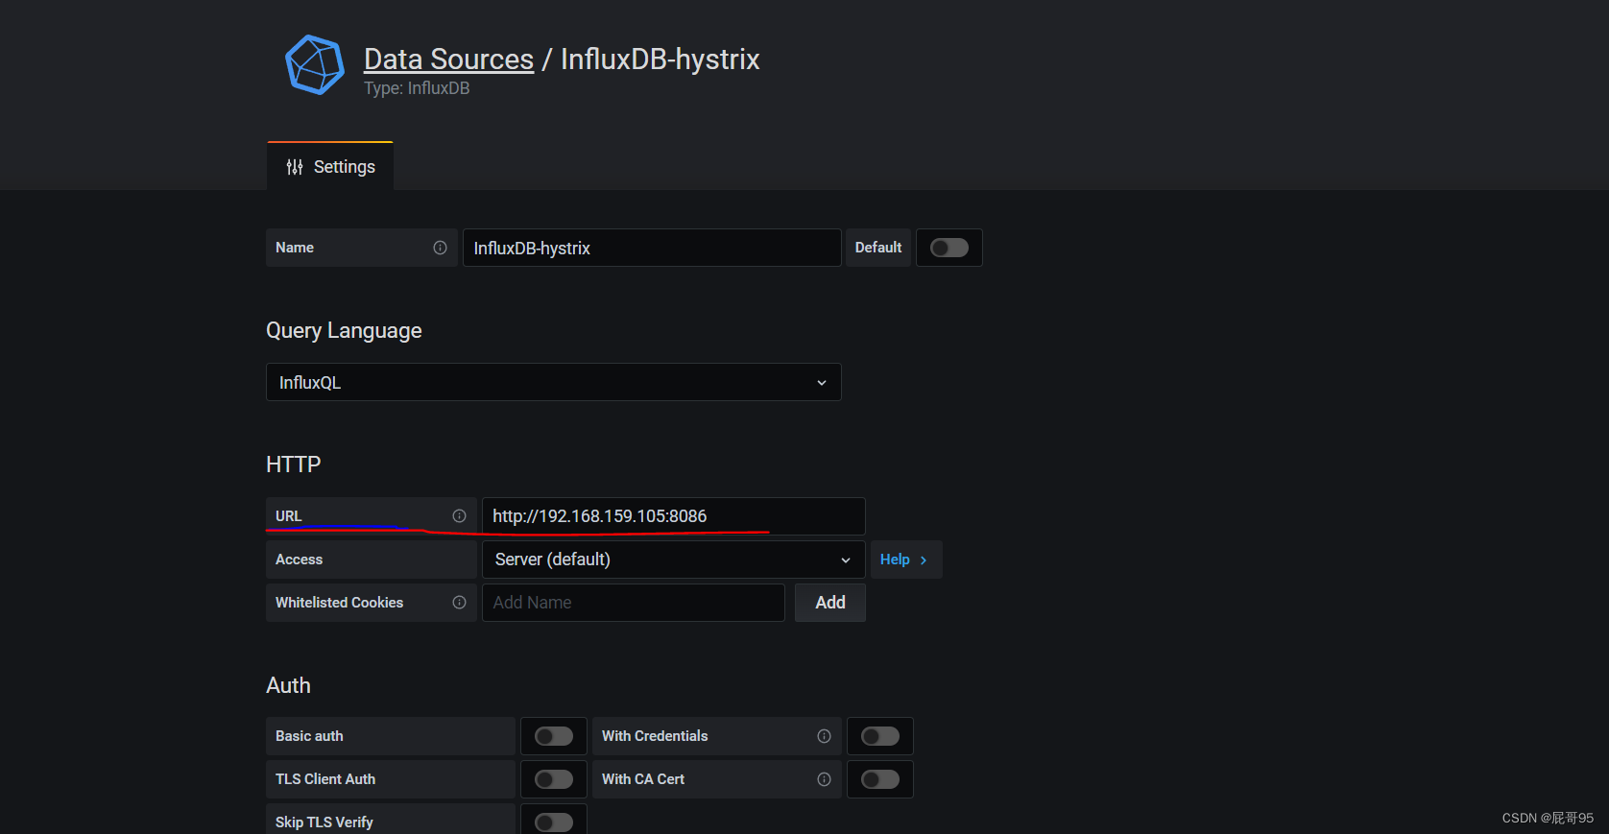The image size is (1609, 834).
Task: Click the 'HTTP' section heading
Action: pos(293,465)
